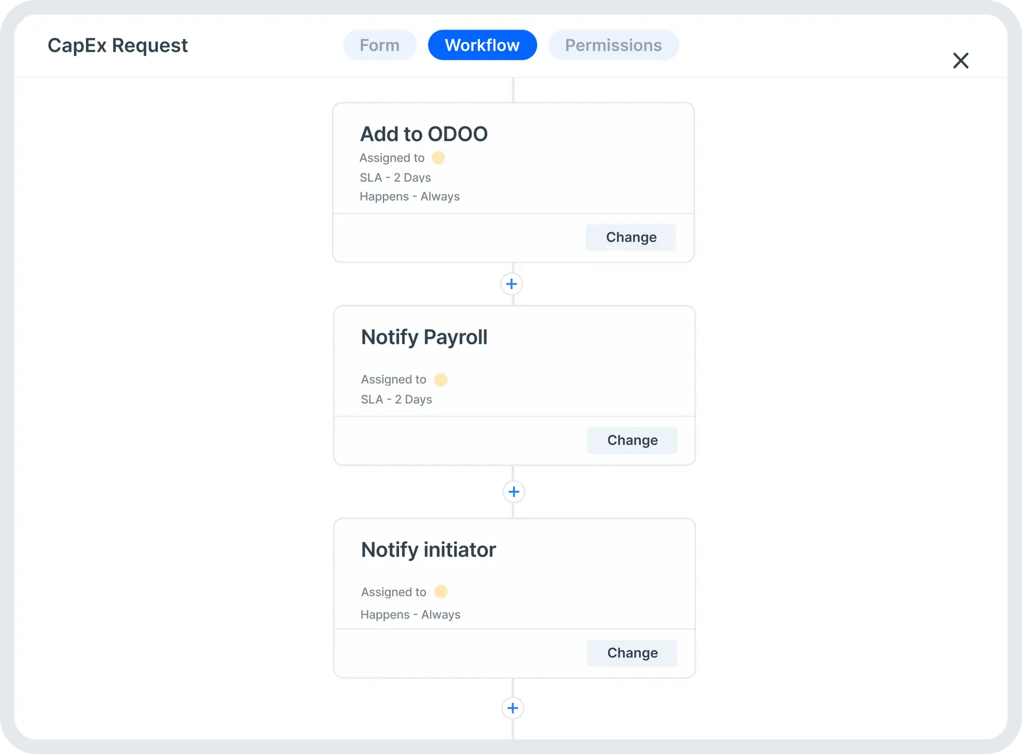The height and width of the screenshot is (754, 1022).
Task: Click the SLA - 2 Days text in Add to ODOO
Action: (x=396, y=177)
